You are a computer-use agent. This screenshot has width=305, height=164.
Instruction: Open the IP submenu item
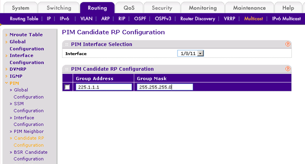pos(49,19)
